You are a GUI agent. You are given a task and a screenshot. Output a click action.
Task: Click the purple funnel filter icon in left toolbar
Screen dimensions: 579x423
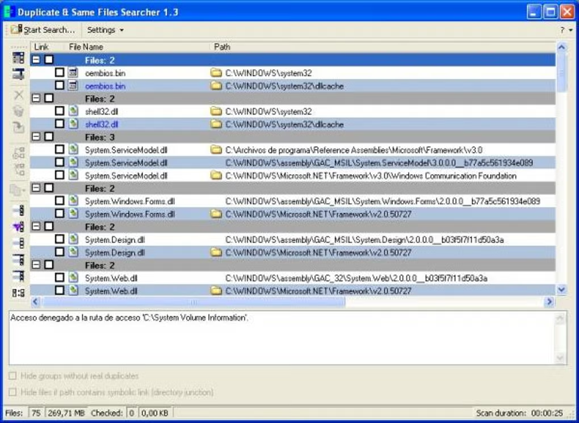[x=19, y=227]
